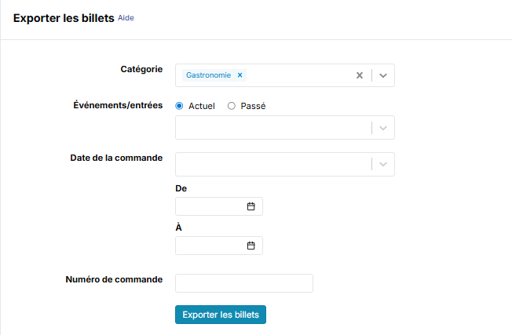Image resolution: width=512 pixels, height=335 pixels.
Task: Clear all selected categories with the X icon
Action: point(360,75)
